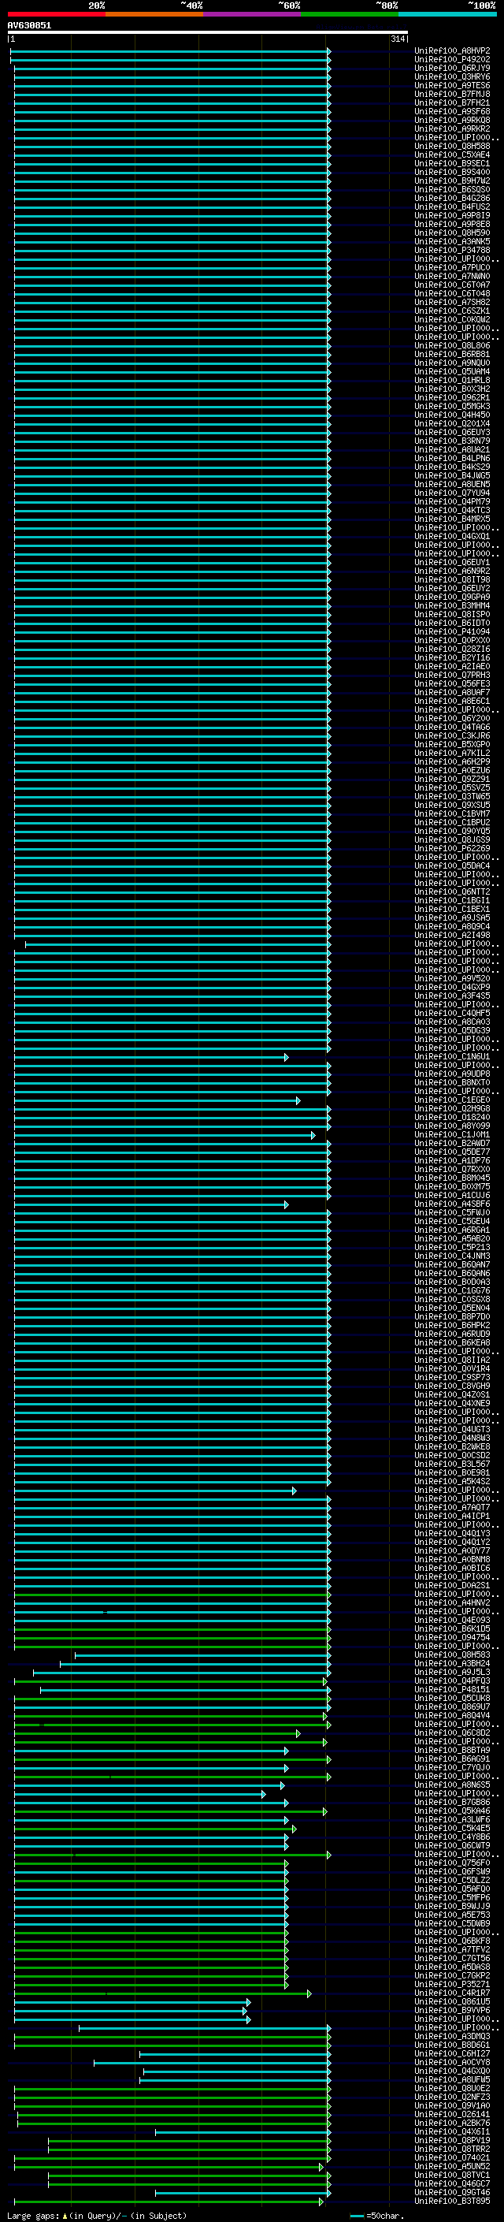
Task: Select hit label UniRef100_Q869U7
Action: tap(452, 1707)
